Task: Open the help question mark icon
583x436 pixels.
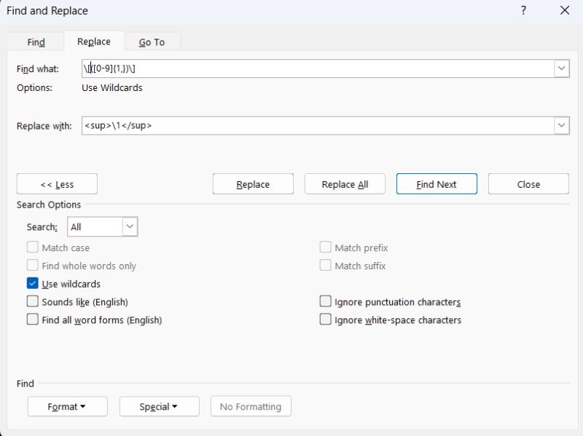Action: tap(523, 10)
